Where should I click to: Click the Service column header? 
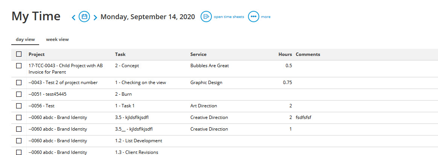[198, 54]
